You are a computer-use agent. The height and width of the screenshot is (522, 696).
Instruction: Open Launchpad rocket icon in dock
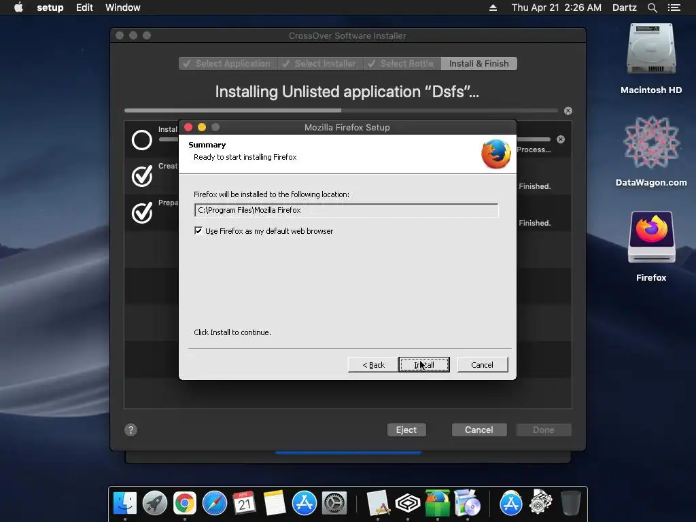(155, 504)
